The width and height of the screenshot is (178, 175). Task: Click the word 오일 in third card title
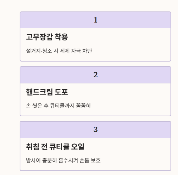tap(78, 147)
